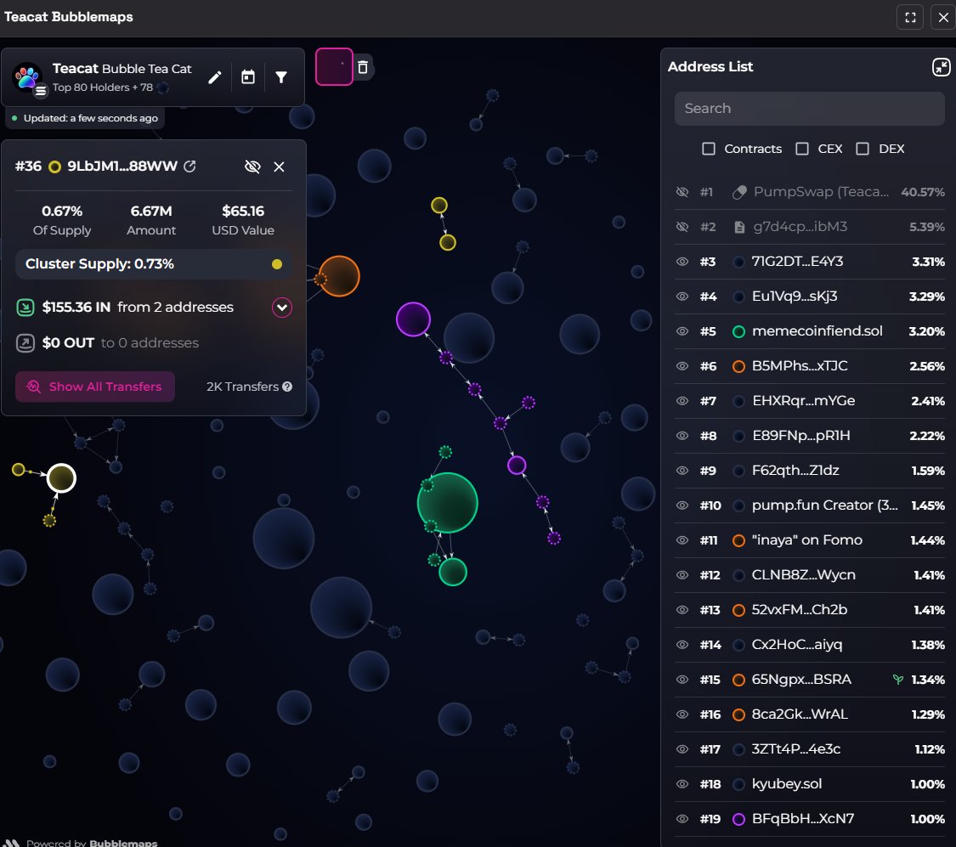Image resolution: width=956 pixels, height=847 pixels.
Task: Select address row CLNB8Z...Wycn
Action: pos(810,574)
